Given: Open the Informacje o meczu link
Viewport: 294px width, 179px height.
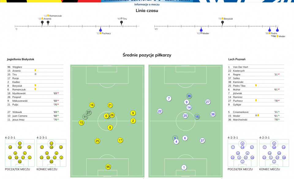Looking at the screenshot, I should pos(147,5).
